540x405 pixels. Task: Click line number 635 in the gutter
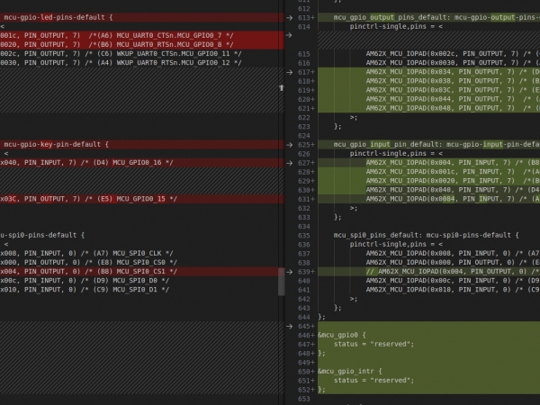pyautogui.click(x=303, y=235)
